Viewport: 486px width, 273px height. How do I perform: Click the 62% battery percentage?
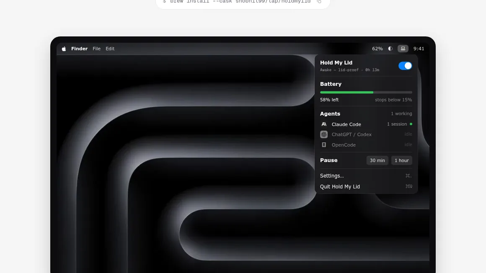[377, 49]
